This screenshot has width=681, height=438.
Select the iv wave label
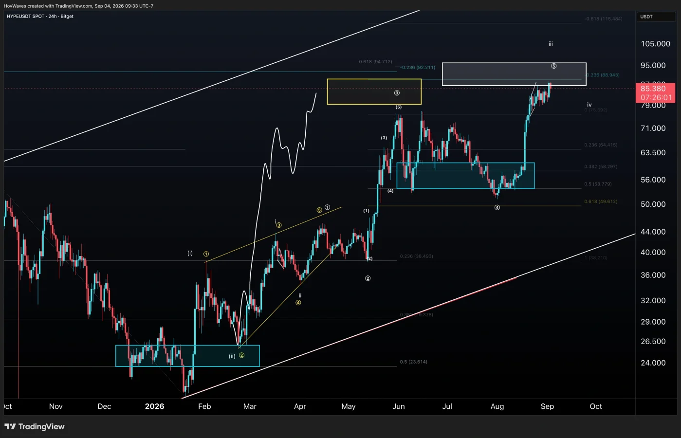coord(589,105)
